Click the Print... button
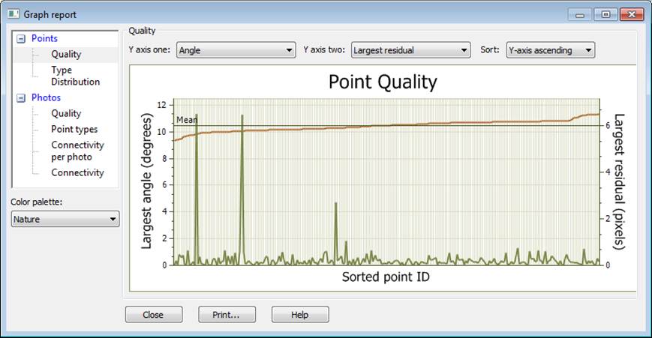This screenshot has height=338, width=652. tap(227, 315)
